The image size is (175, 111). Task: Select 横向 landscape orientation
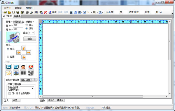click(x=27, y=25)
